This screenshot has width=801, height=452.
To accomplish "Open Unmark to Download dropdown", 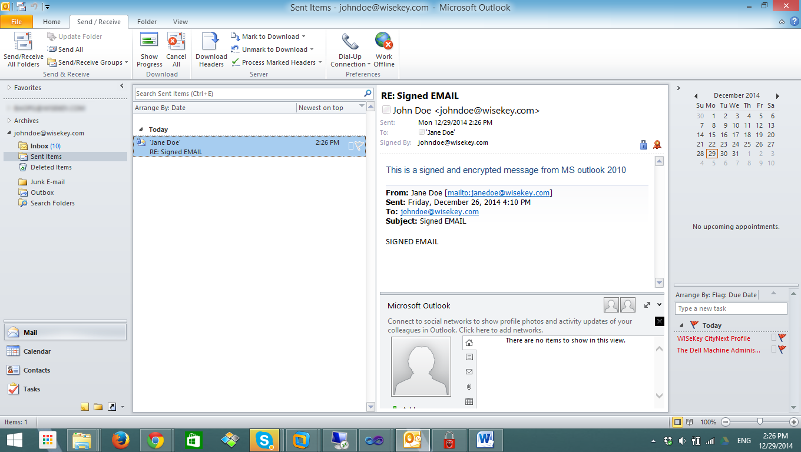I will pos(273,49).
